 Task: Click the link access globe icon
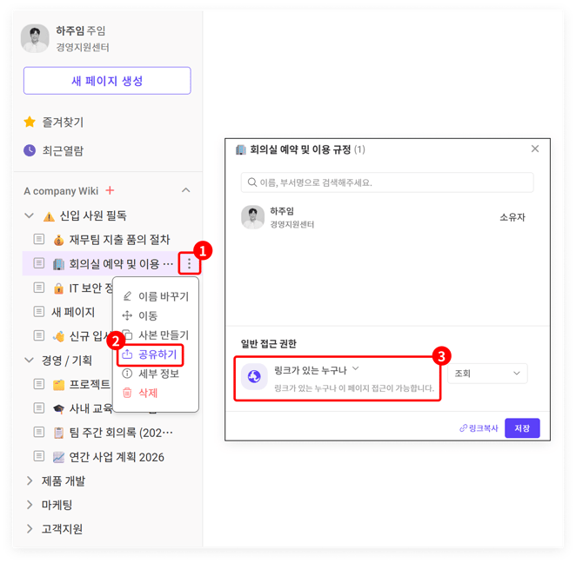(x=254, y=375)
